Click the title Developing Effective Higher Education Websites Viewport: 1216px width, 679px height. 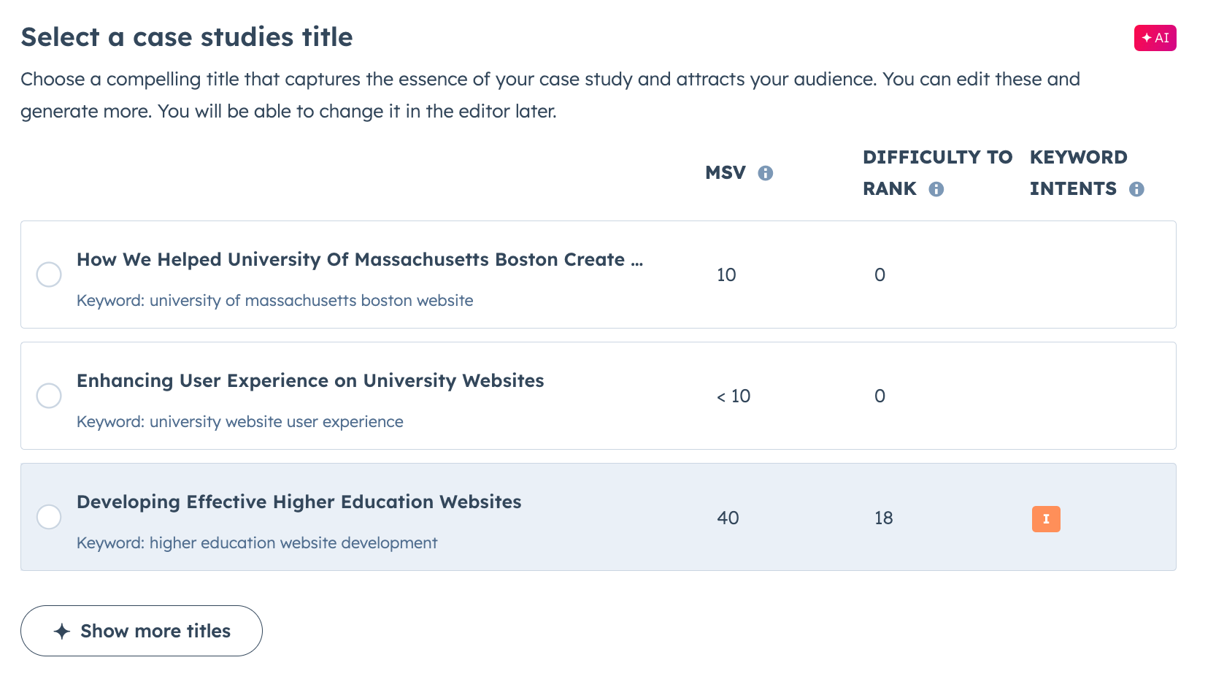click(299, 502)
